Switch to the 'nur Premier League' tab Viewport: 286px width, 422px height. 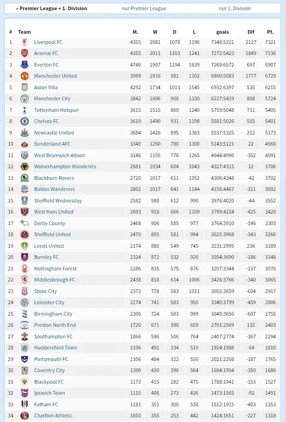tap(144, 8)
